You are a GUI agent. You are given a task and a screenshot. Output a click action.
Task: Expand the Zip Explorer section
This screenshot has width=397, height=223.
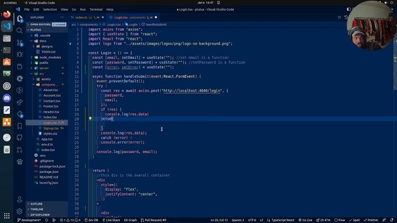[x=47, y=215]
